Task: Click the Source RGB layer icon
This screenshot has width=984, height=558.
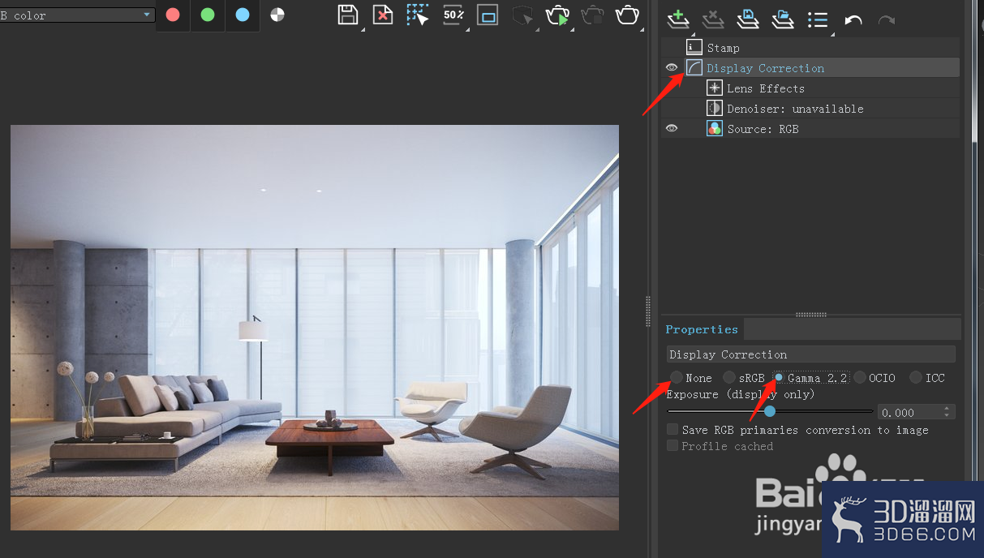Action: tap(715, 129)
